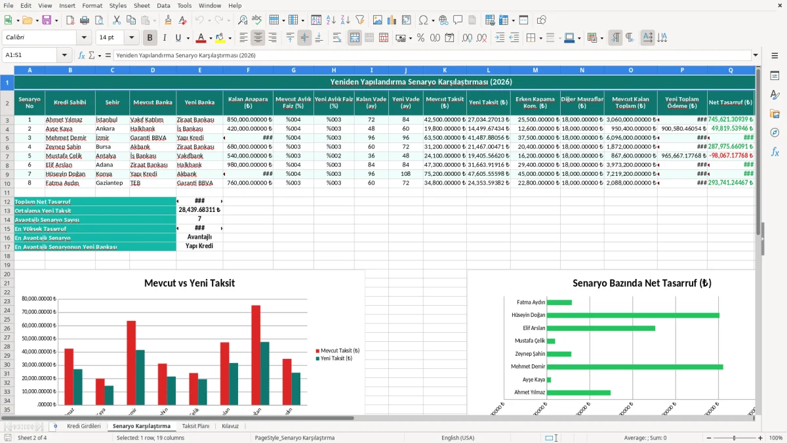Click Formula equals button

click(108, 55)
